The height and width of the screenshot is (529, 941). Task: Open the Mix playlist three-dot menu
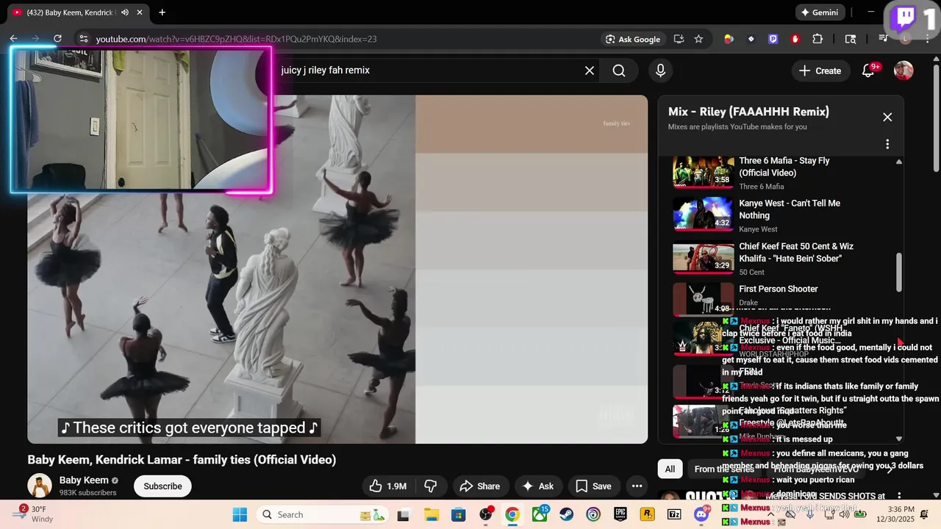click(887, 144)
